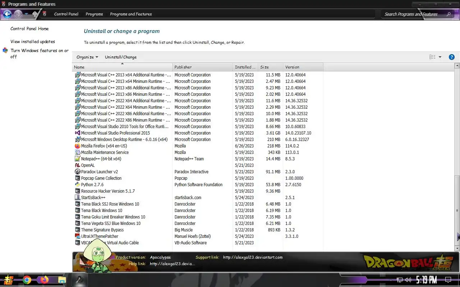Screen dimensions: 460x287
Task: Click the volume speaker tray icon
Action: pyautogui.click(x=408, y=280)
